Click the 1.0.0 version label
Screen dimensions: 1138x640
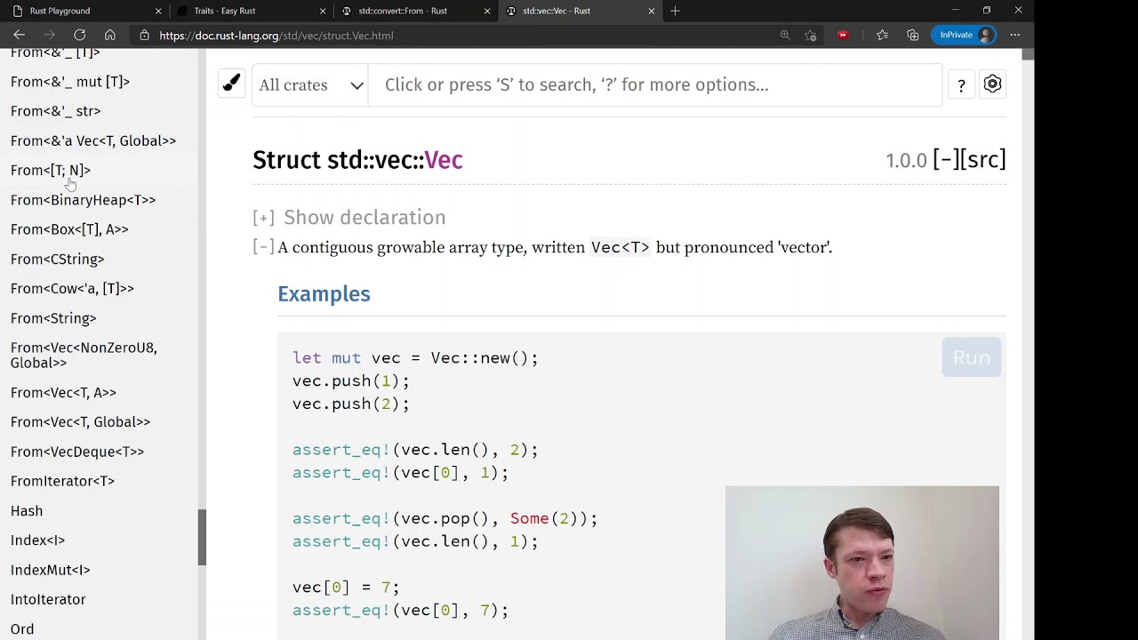[x=906, y=160]
